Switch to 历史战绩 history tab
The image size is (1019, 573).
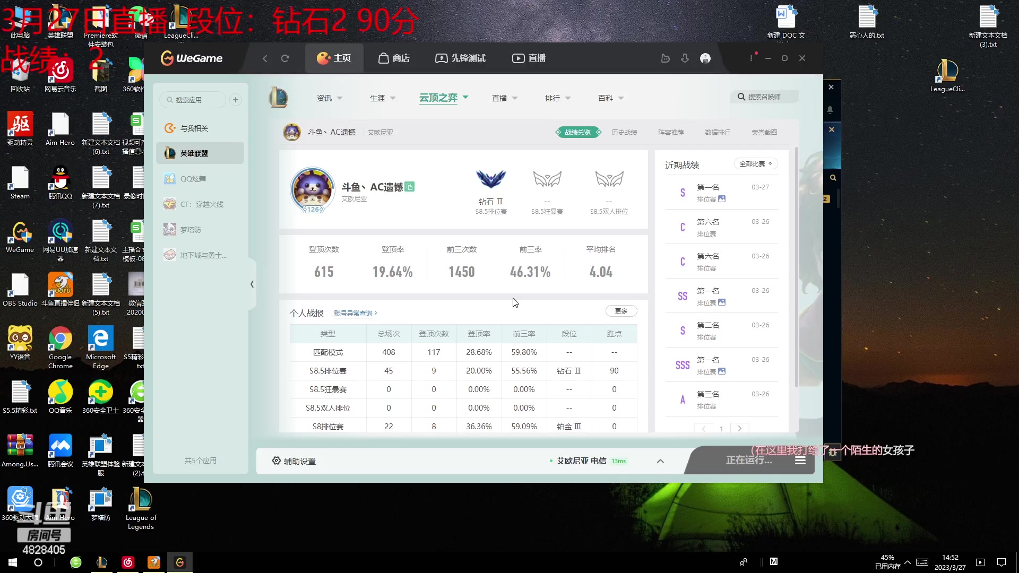coord(624,132)
